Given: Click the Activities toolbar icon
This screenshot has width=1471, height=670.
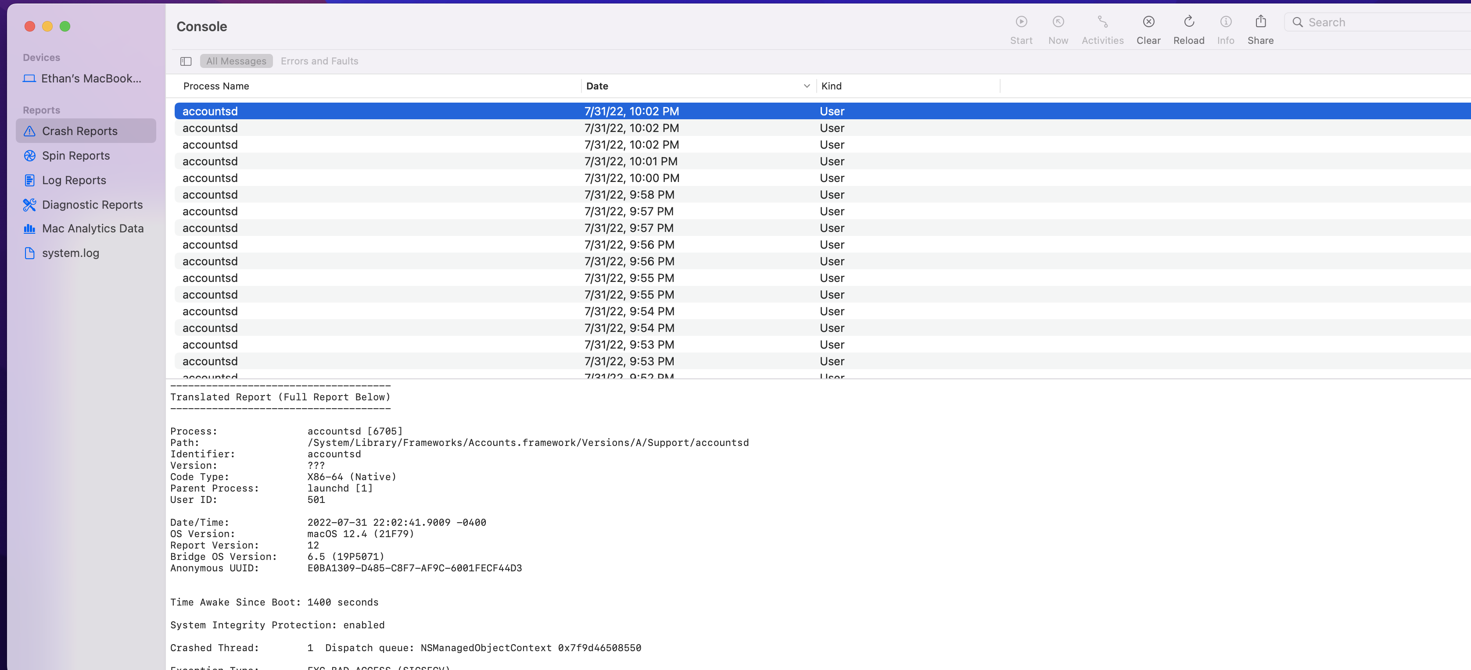Looking at the screenshot, I should tap(1102, 22).
